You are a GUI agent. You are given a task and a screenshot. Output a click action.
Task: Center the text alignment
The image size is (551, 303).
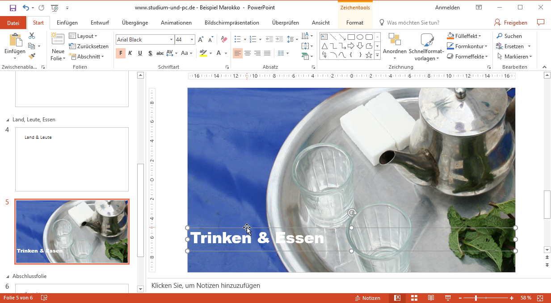(x=248, y=53)
